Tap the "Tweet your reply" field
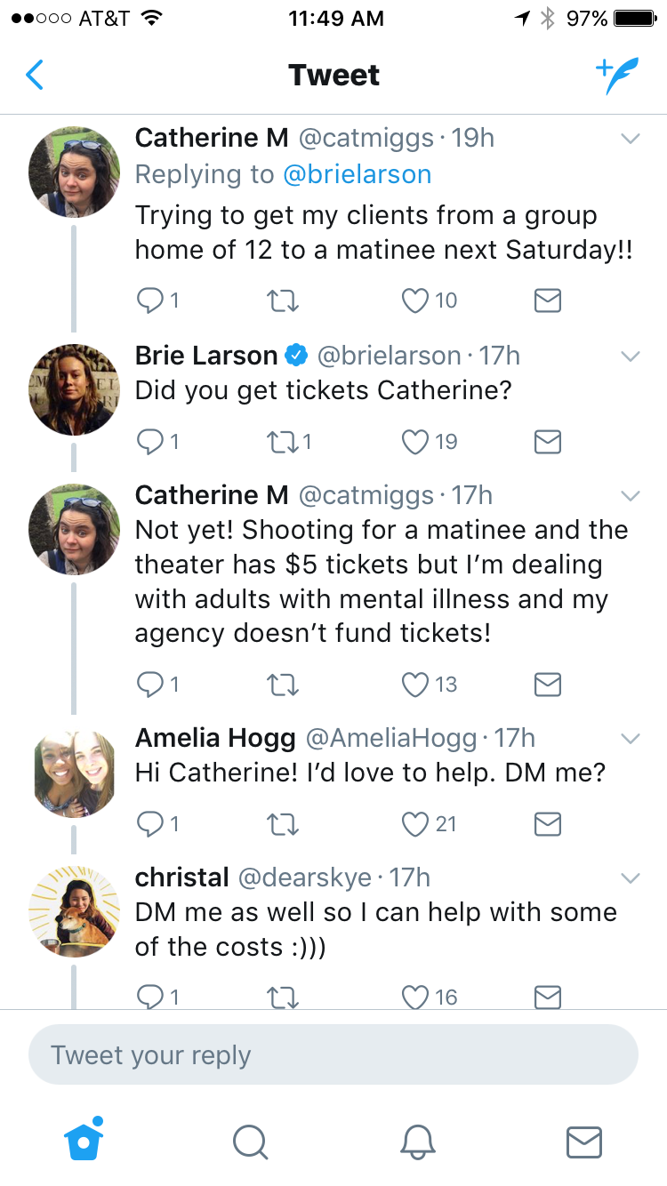Viewport: 667px width, 1186px height. click(x=333, y=1055)
